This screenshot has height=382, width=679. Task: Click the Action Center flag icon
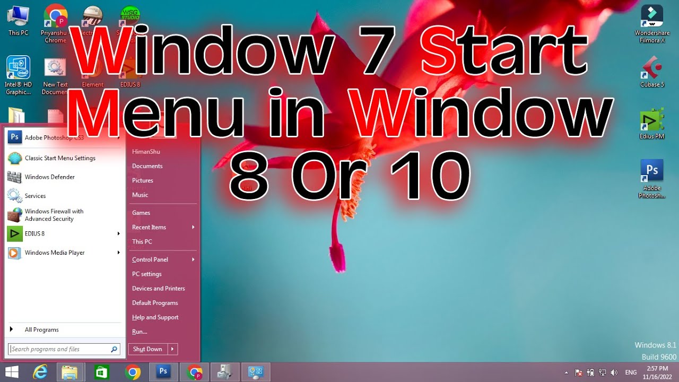pyautogui.click(x=579, y=372)
